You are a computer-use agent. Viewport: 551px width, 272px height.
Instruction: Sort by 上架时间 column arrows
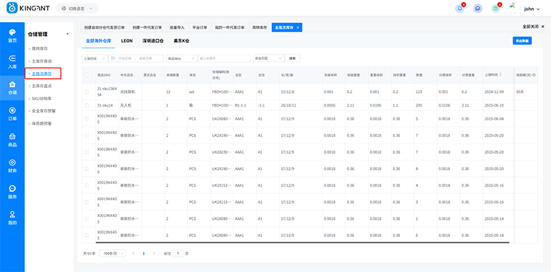point(500,75)
